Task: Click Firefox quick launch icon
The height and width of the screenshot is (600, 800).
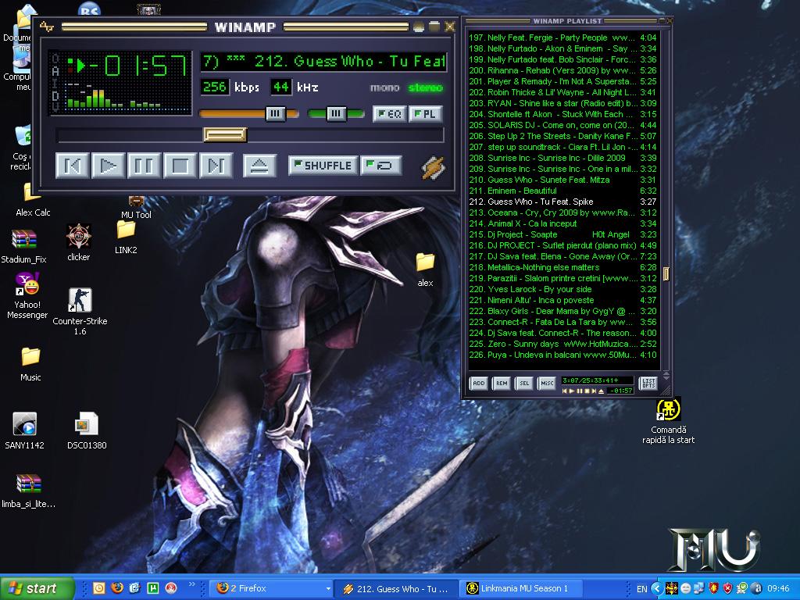Action: click(x=117, y=587)
